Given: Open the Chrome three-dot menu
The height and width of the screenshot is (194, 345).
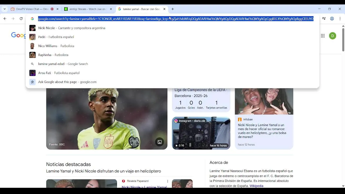Looking at the screenshot, I should tap(340, 19).
